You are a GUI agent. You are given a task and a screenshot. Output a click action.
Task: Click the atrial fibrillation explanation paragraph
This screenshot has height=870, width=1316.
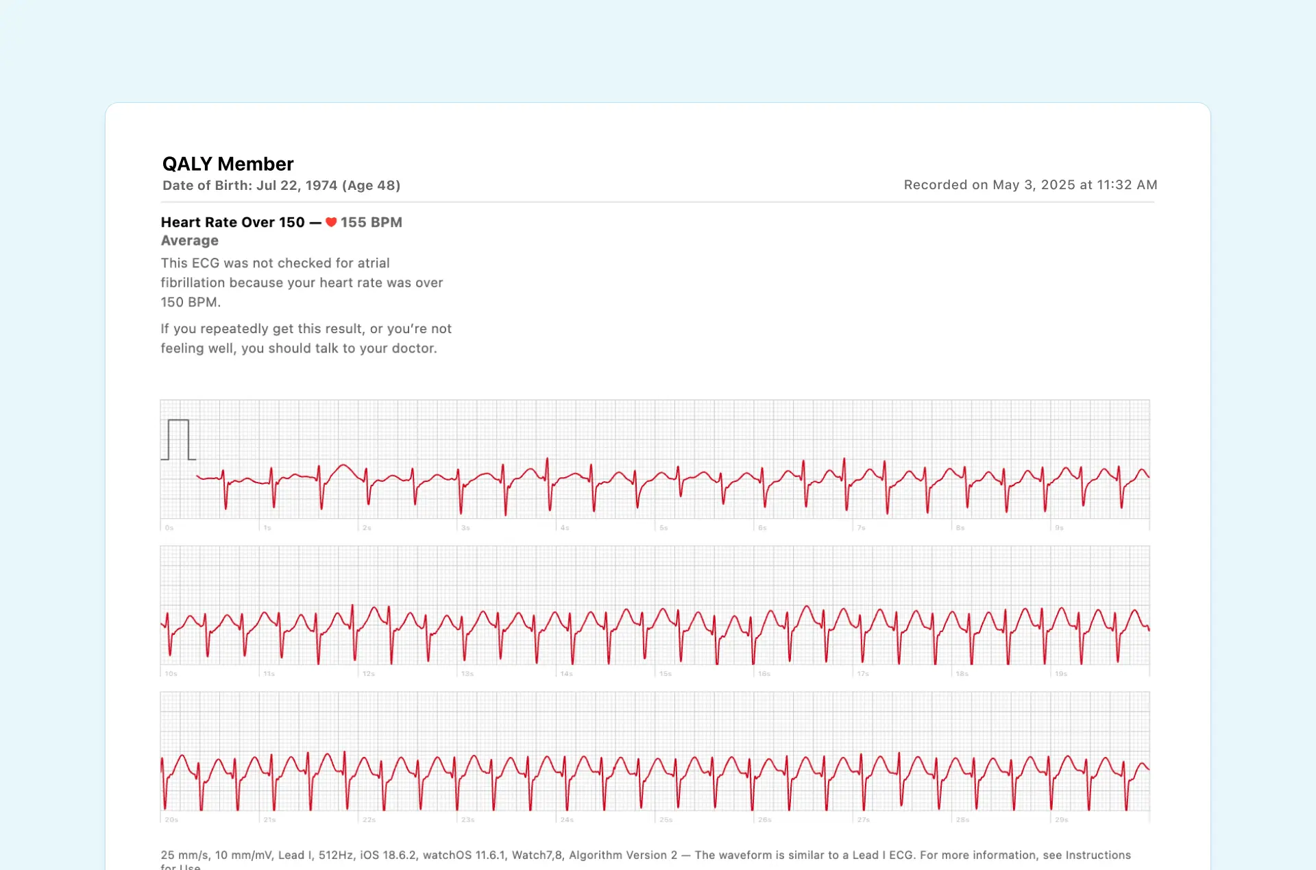click(x=302, y=282)
